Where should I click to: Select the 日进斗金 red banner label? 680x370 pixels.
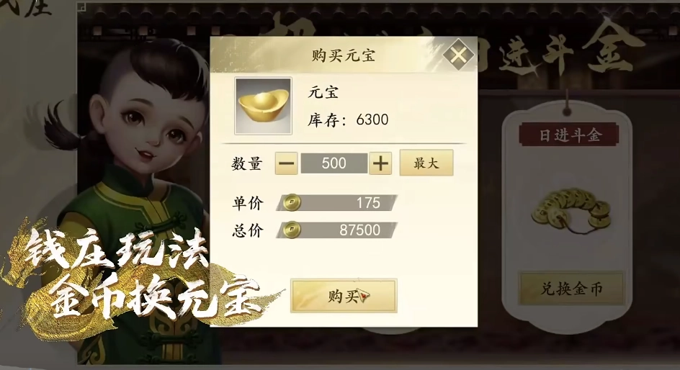(569, 135)
